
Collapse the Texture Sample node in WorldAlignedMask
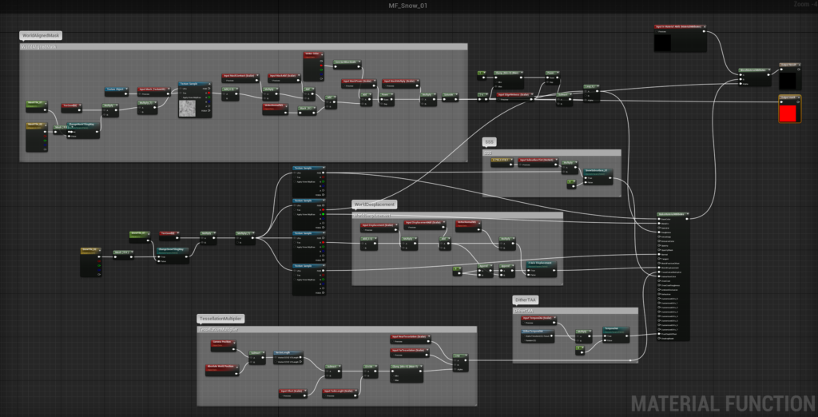(208, 84)
